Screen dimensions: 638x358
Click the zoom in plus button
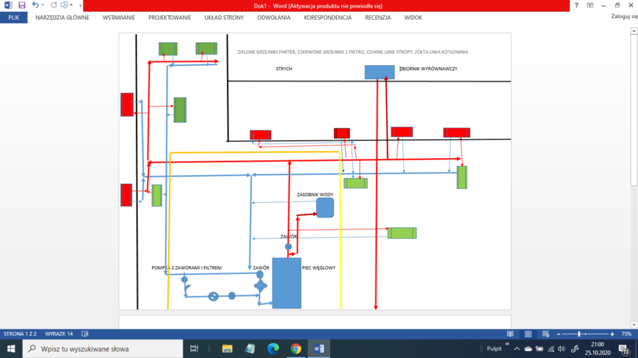(612, 334)
